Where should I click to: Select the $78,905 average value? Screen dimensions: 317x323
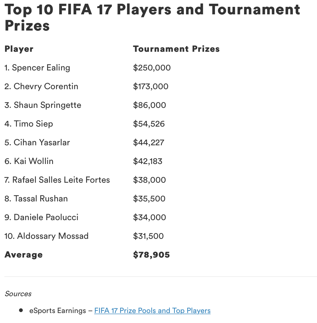click(152, 255)
